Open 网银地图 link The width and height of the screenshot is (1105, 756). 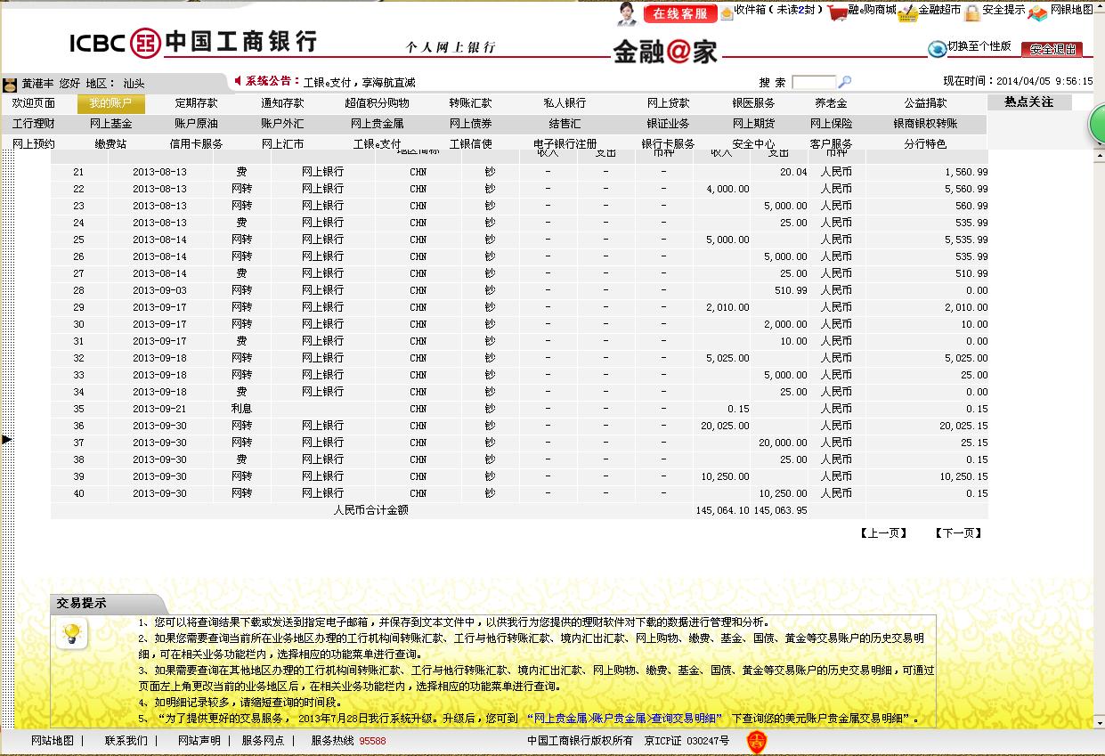pyautogui.click(x=1072, y=10)
